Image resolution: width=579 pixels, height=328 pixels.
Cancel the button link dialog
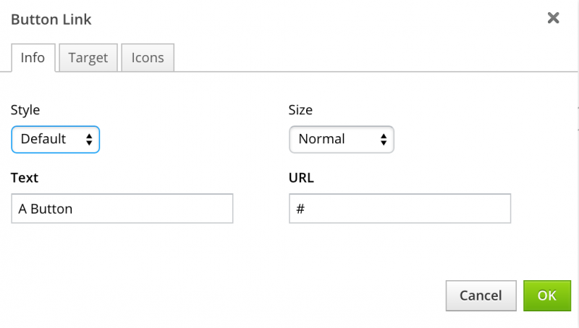click(481, 295)
